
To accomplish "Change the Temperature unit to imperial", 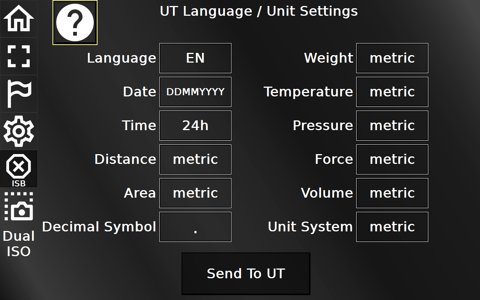I will tap(391, 91).
